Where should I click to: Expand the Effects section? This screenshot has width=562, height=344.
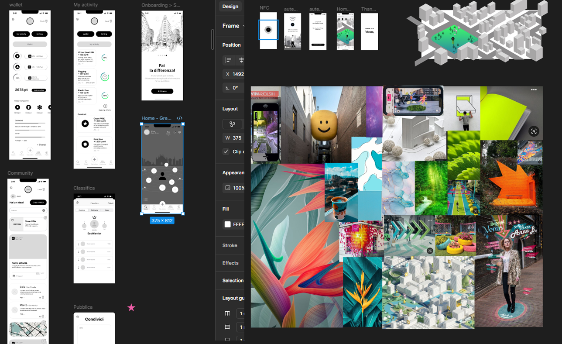230,263
